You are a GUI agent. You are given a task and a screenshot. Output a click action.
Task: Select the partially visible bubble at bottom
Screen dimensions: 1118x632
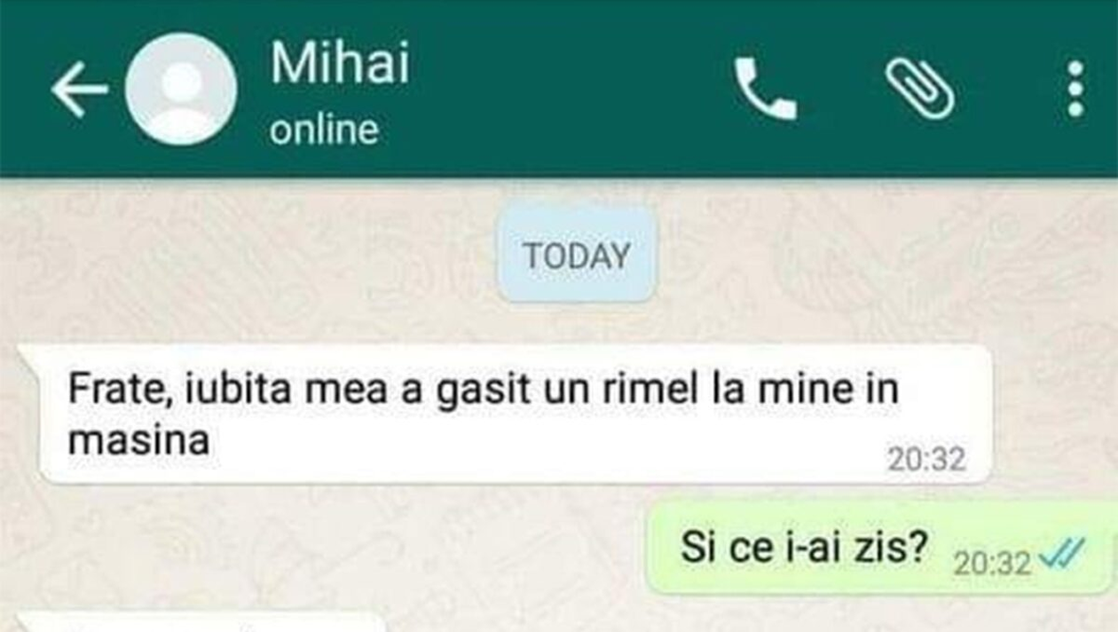(x=204, y=621)
